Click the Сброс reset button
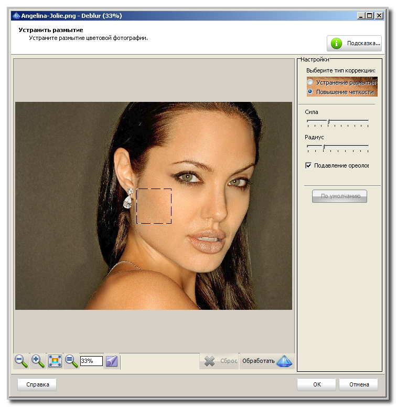Viewport: 396px width, 407px height. click(219, 361)
